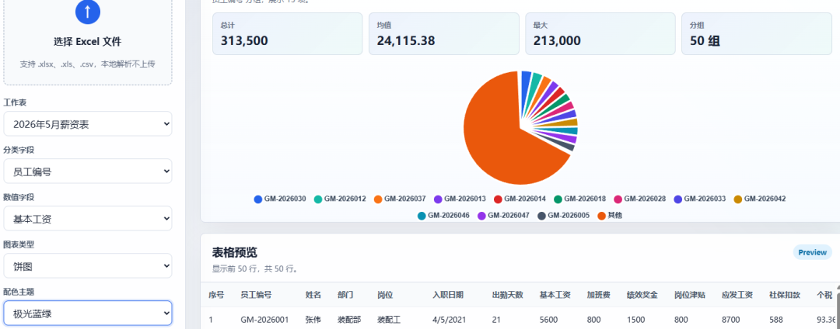
Task: Toggle legend entry GM-2026037
Action: pos(401,199)
